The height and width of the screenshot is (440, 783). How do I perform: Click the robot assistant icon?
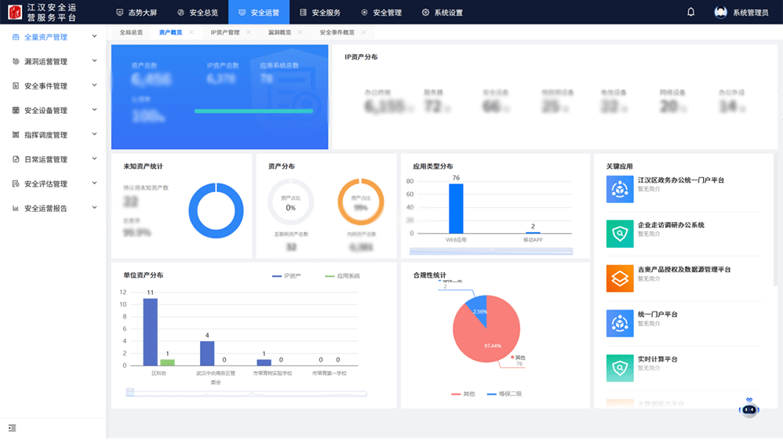click(x=749, y=408)
